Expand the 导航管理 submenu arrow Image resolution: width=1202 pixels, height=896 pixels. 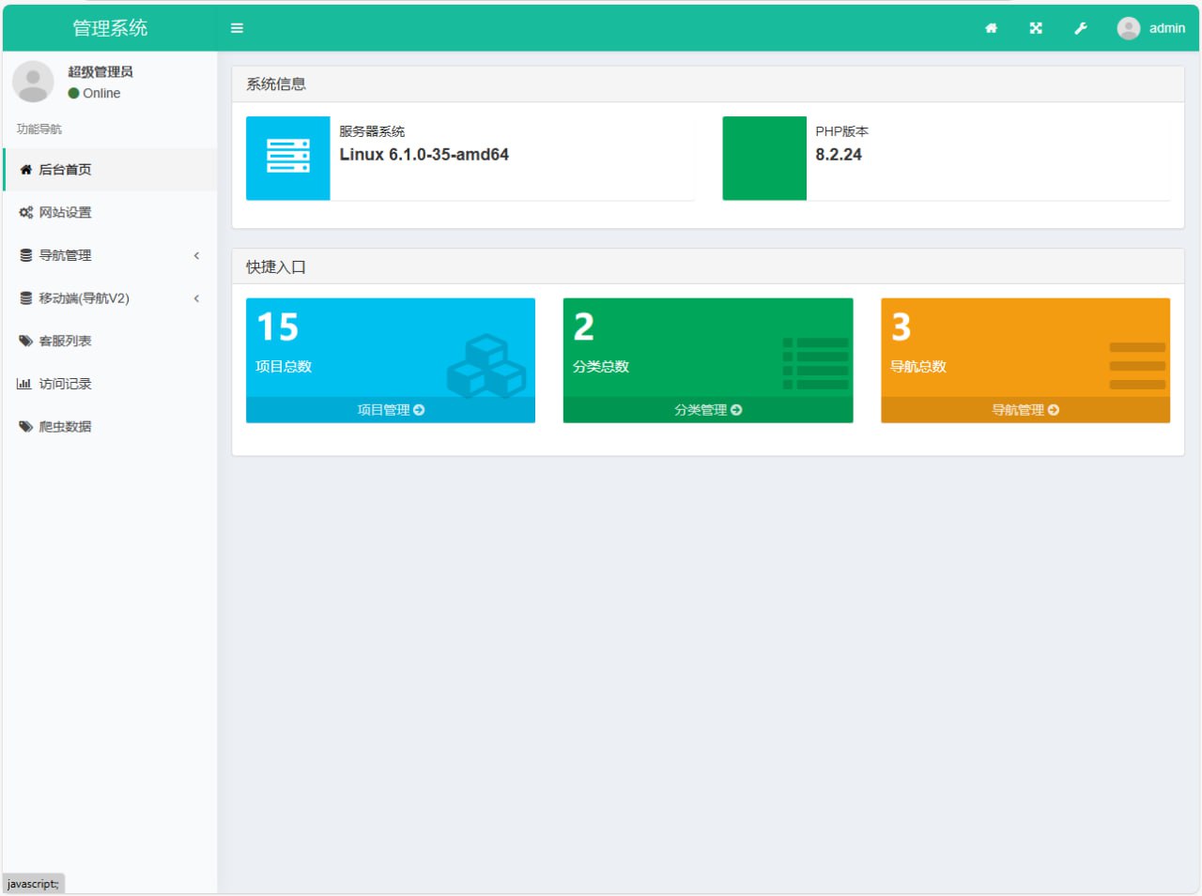[196, 255]
